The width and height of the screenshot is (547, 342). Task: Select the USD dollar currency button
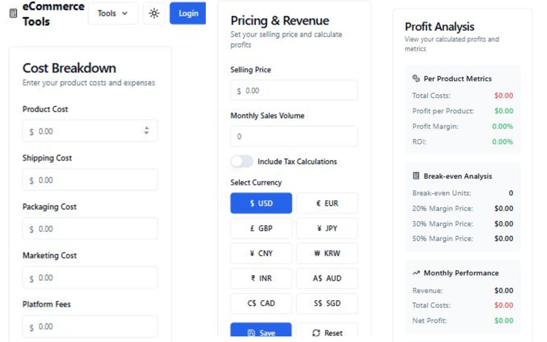[x=261, y=203]
